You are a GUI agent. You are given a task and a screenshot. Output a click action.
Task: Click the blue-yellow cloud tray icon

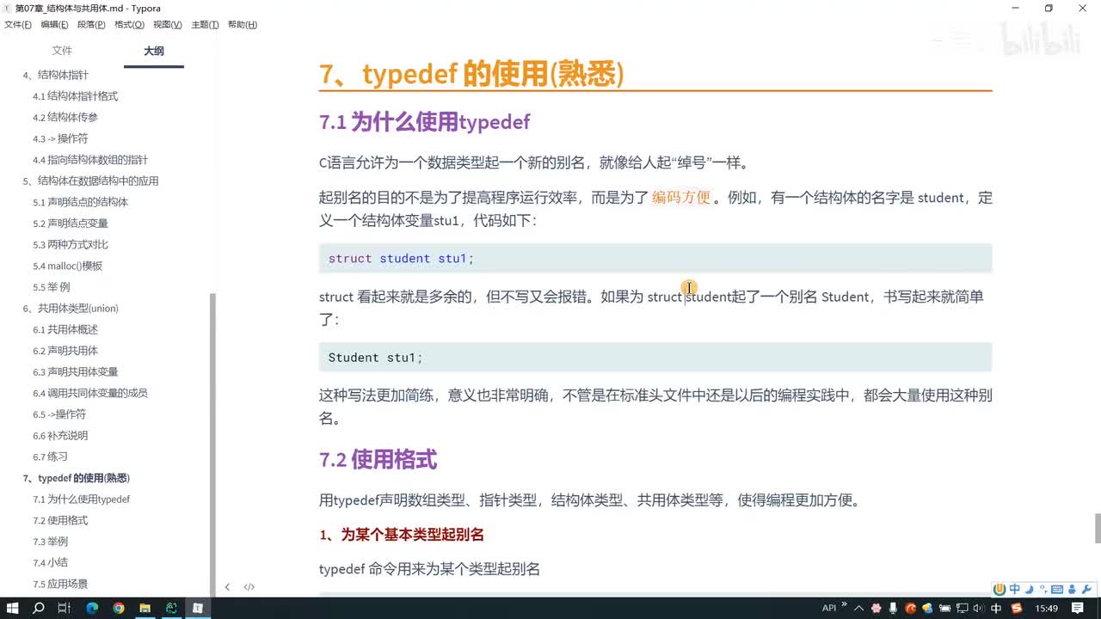tap(927, 608)
